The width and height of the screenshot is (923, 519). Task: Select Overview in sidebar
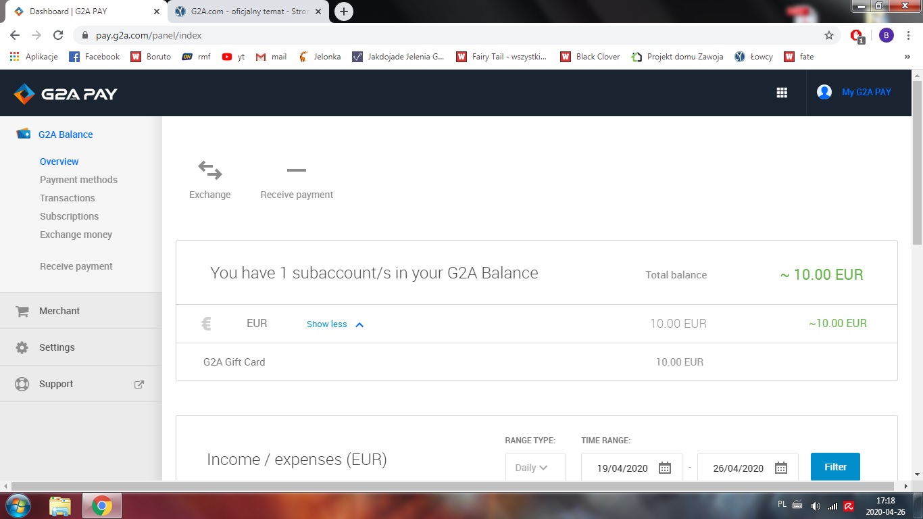(59, 162)
